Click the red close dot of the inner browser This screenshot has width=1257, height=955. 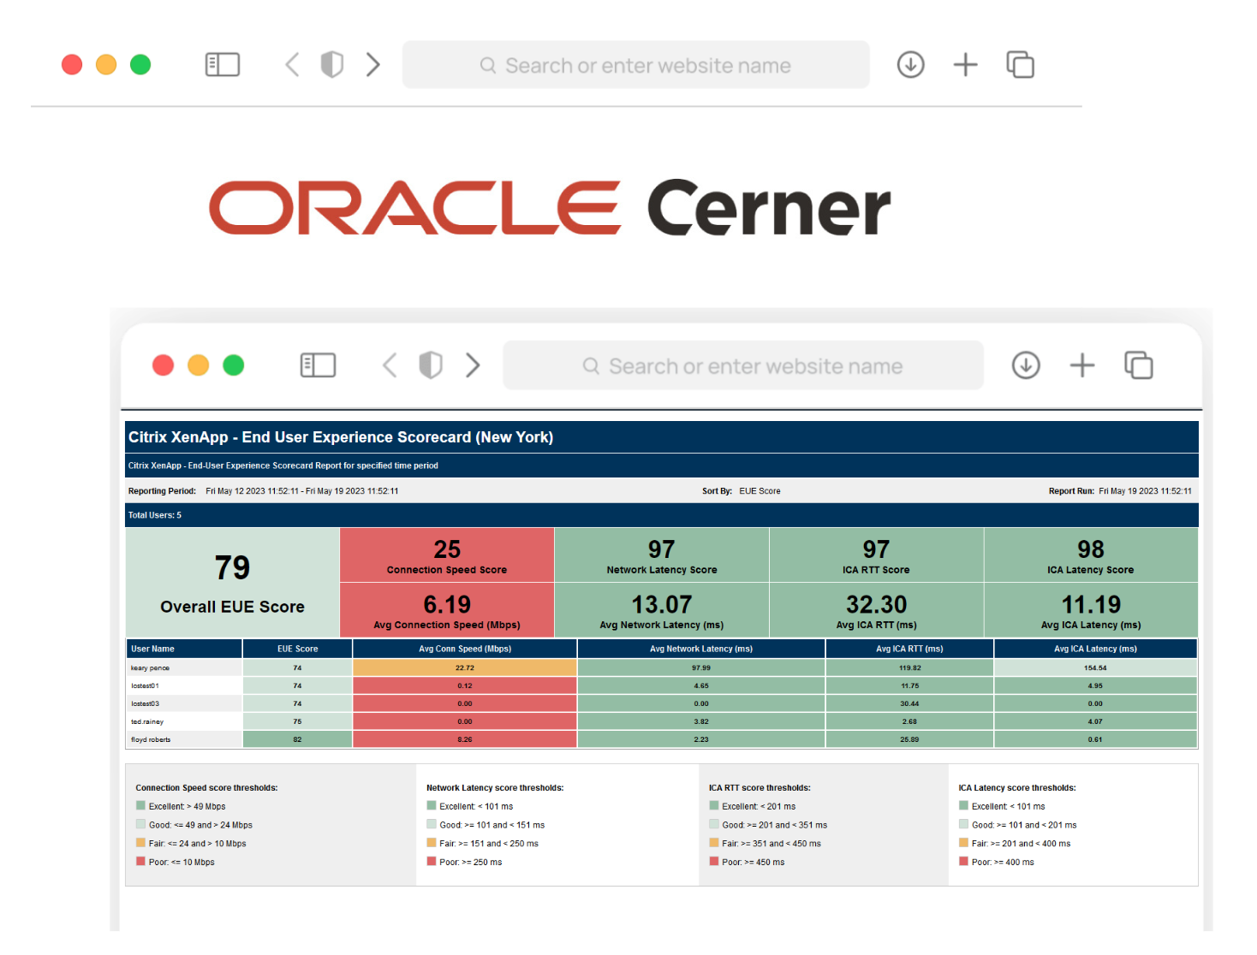pos(163,365)
